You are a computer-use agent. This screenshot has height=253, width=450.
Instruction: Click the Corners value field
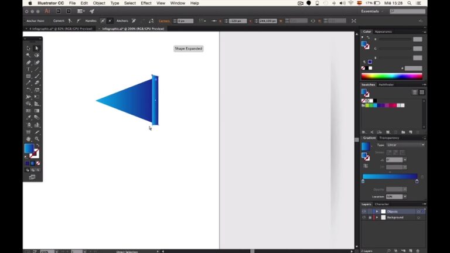[x=185, y=21]
